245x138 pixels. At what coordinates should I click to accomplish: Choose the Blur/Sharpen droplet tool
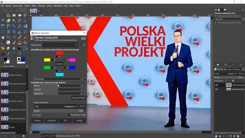tap(14, 48)
